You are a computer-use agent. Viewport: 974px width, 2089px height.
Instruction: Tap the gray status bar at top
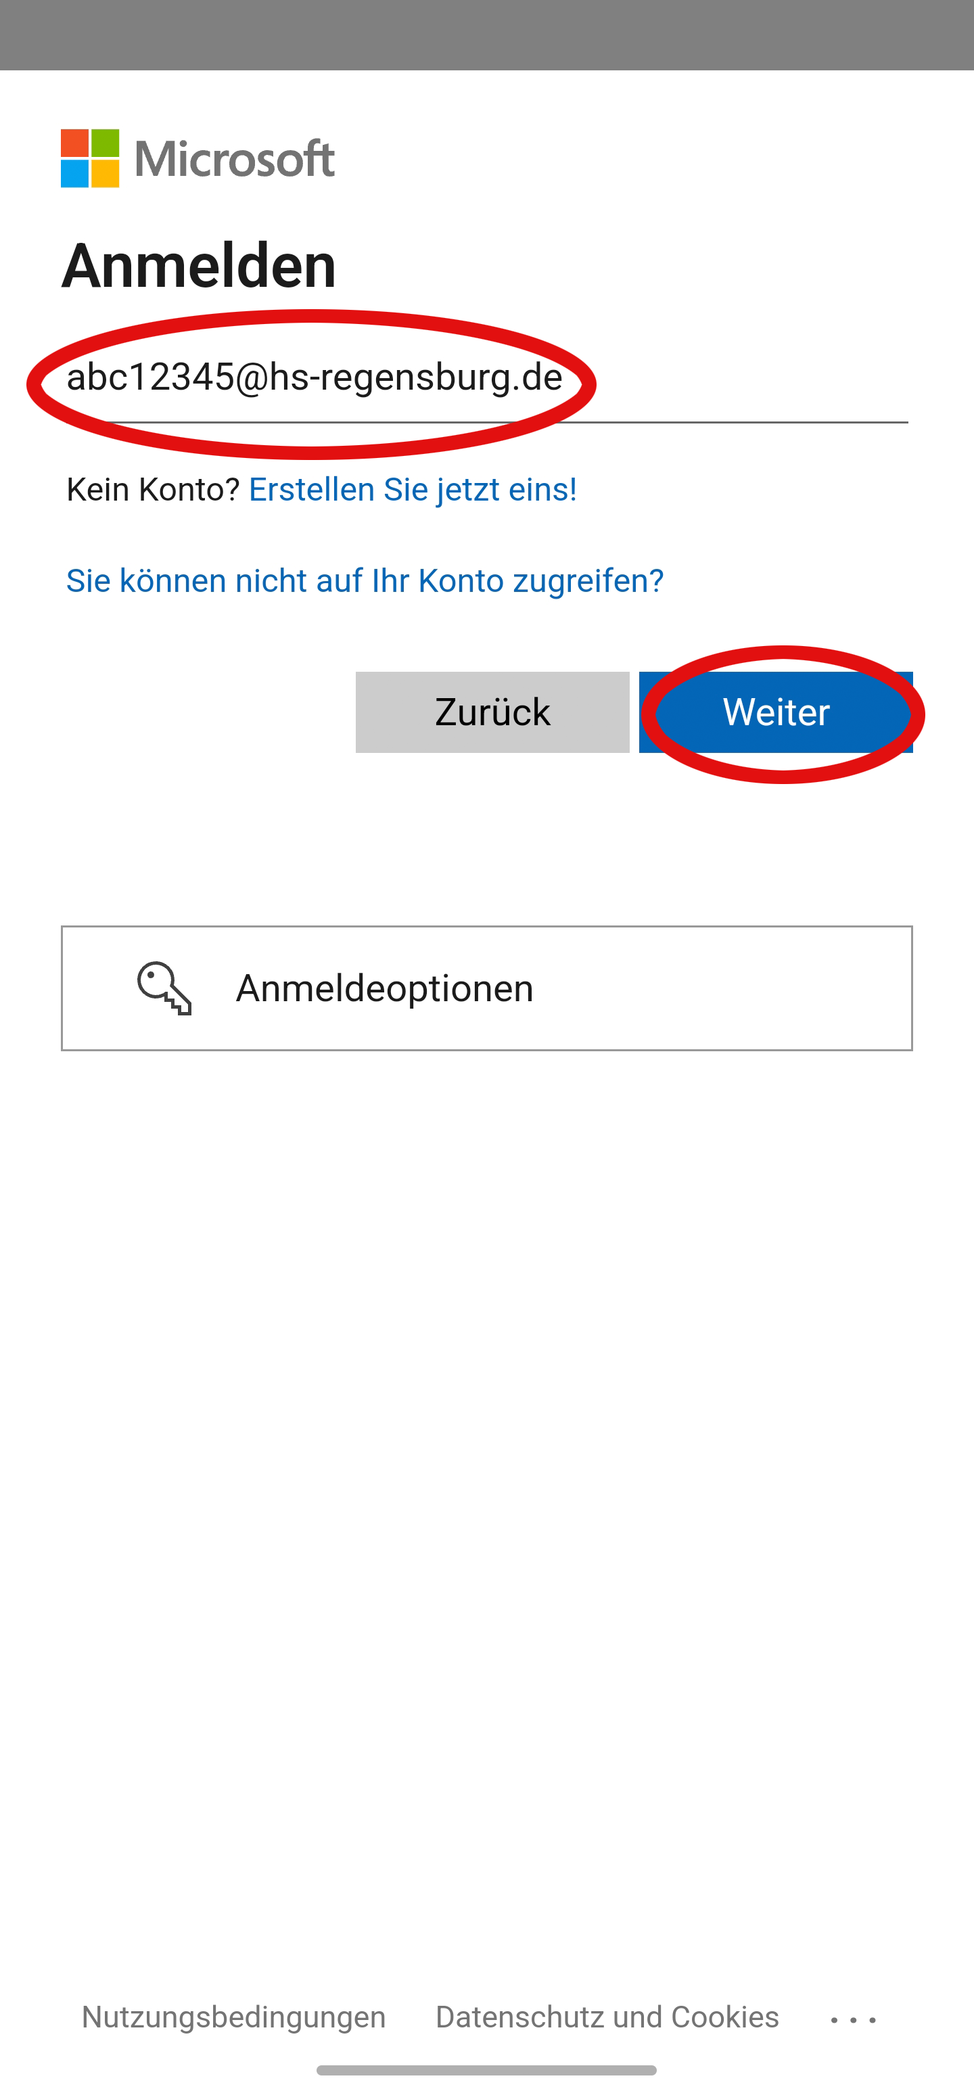pos(486,35)
